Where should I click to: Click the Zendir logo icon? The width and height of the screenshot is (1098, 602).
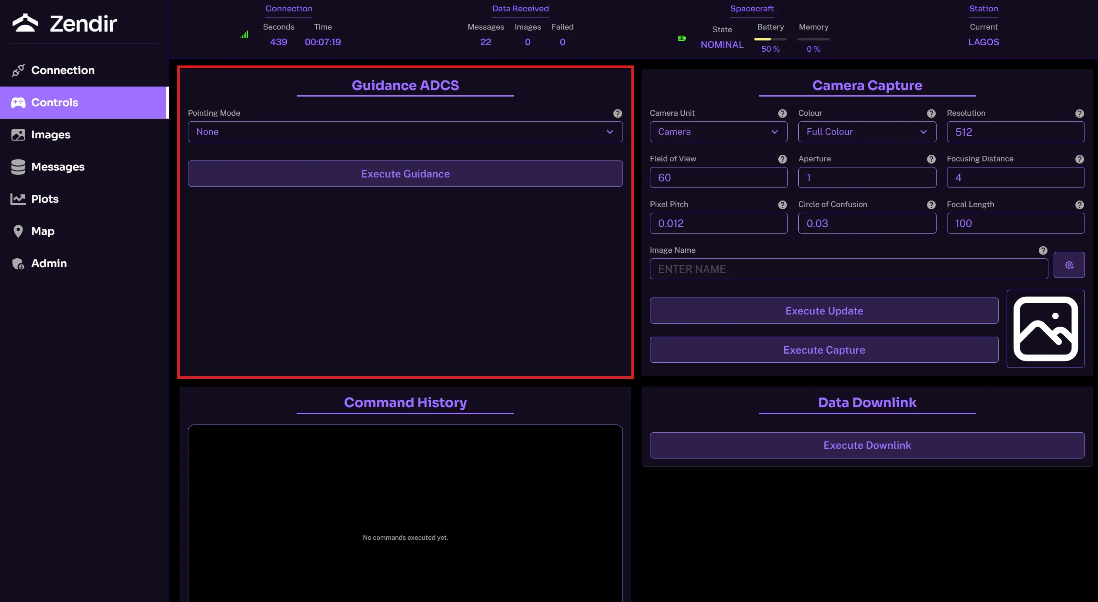25,23
